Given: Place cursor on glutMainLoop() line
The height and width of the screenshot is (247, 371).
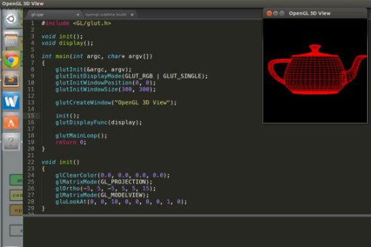Looking at the screenshot, I should tap(81, 136).
